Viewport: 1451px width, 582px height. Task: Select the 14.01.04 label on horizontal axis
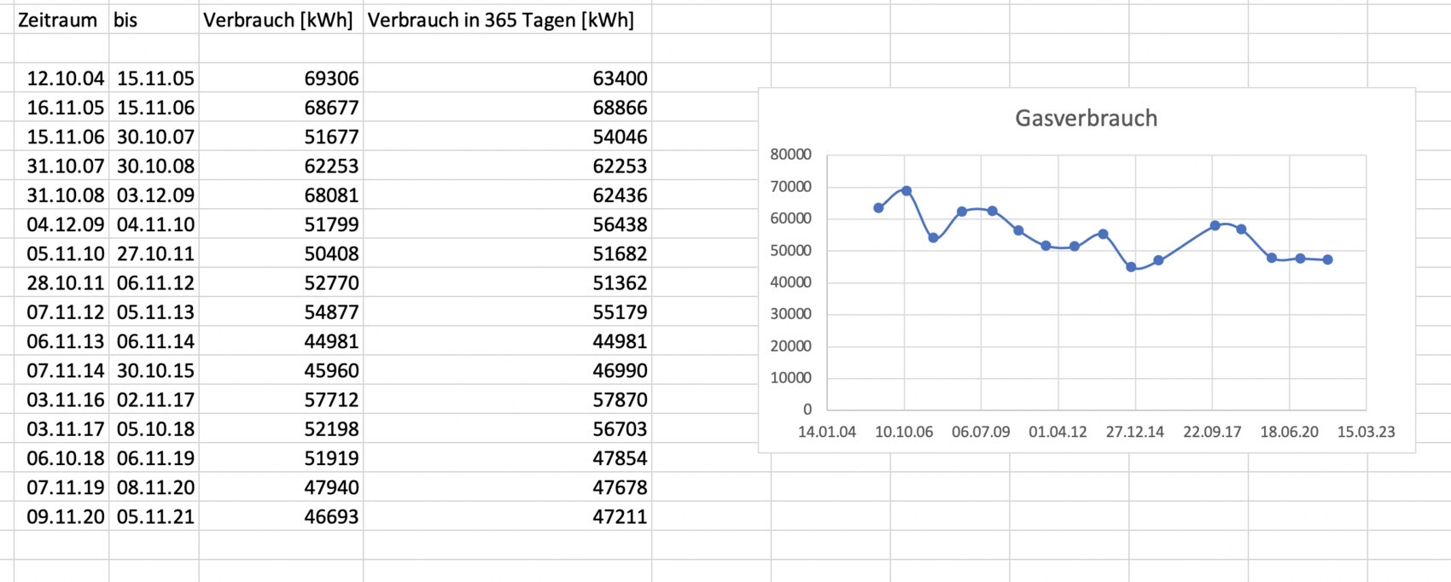826,432
